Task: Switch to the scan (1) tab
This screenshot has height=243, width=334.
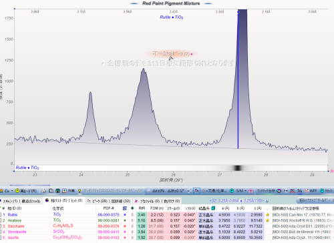Action: pos(9,201)
